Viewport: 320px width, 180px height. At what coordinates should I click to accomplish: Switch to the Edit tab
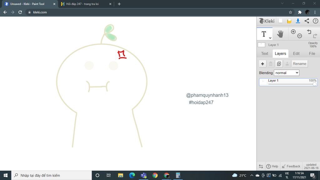point(296,53)
